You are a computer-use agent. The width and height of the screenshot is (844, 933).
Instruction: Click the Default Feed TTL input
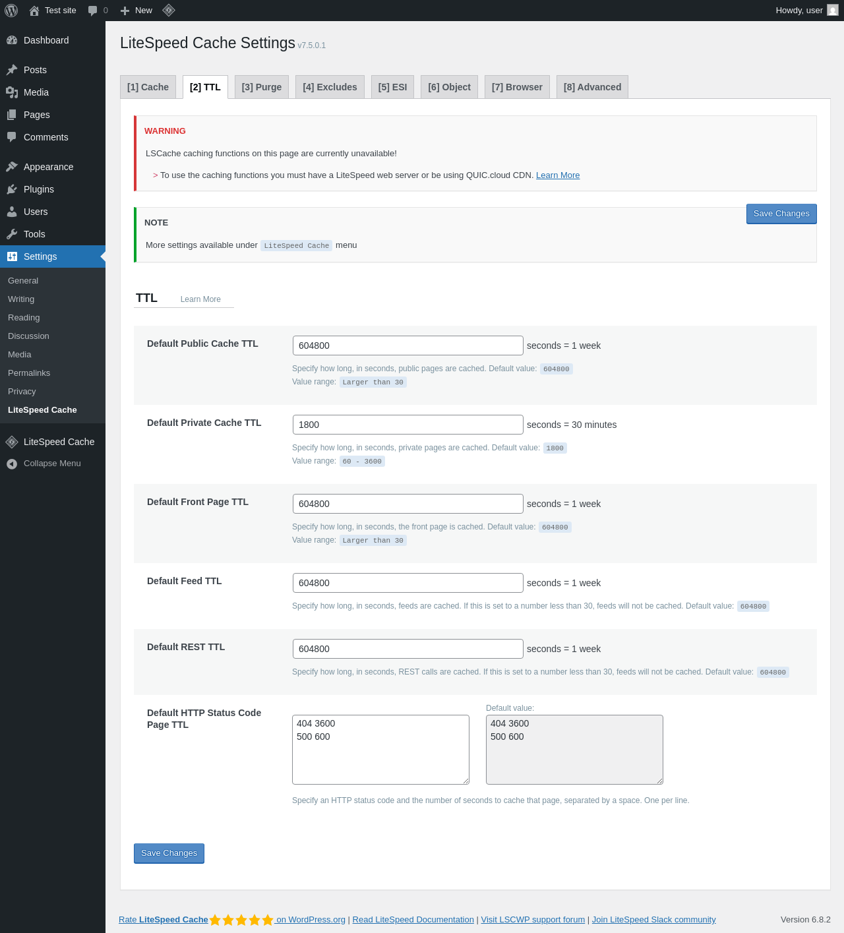408,583
